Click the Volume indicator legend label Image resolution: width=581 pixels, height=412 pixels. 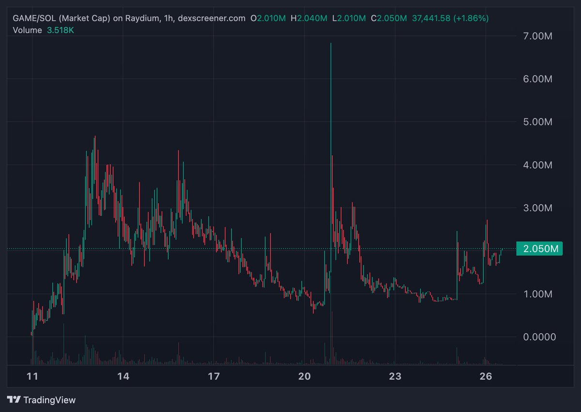click(26, 30)
